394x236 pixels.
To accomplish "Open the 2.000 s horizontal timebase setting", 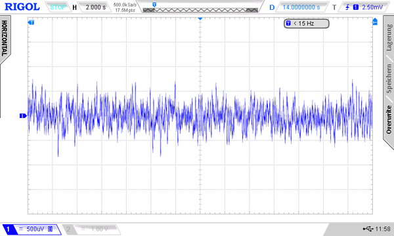I will (95, 7).
